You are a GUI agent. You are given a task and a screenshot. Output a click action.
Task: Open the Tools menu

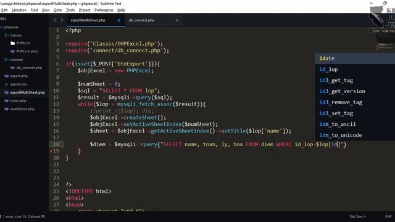[70, 10]
